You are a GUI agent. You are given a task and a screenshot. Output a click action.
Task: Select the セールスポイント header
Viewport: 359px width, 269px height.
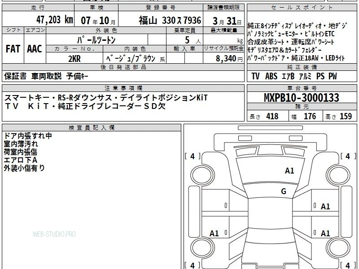[x=302, y=8]
